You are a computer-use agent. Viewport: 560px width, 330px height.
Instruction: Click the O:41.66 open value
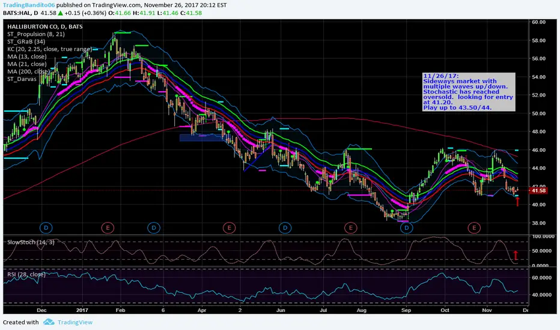[x=120, y=13]
